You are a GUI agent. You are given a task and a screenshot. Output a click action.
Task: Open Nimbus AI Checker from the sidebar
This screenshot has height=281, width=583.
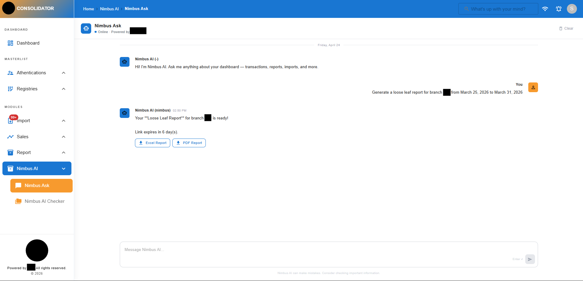coord(45,201)
